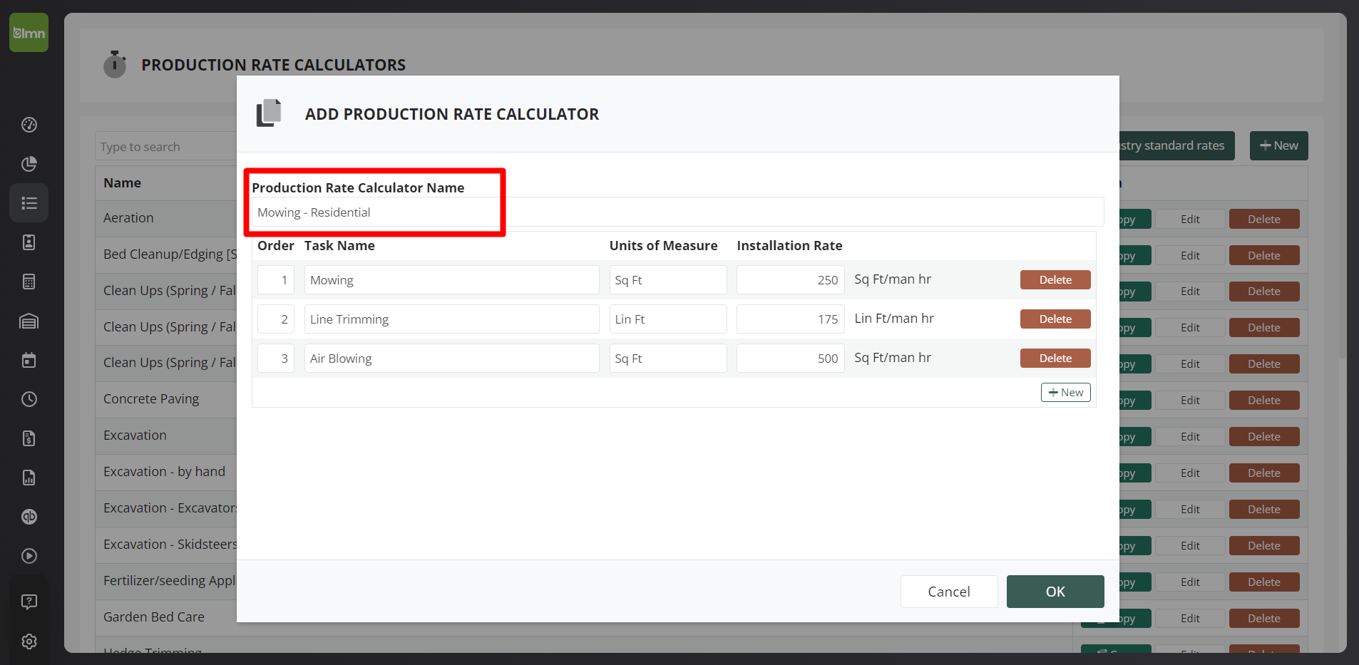
Task: Delete the Mowing task row
Action: 1055,280
